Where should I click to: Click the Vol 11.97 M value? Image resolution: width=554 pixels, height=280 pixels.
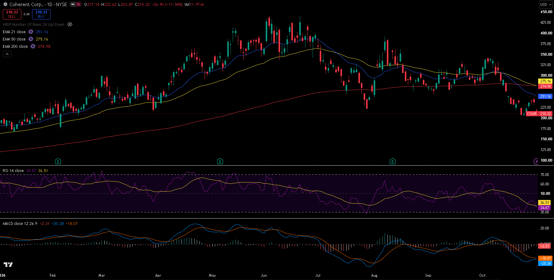click(x=194, y=5)
